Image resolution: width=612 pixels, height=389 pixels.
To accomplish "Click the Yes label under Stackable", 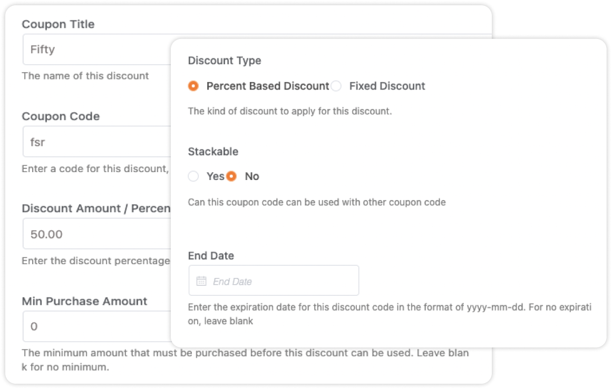I will pyautogui.click(x=216, y=176).
